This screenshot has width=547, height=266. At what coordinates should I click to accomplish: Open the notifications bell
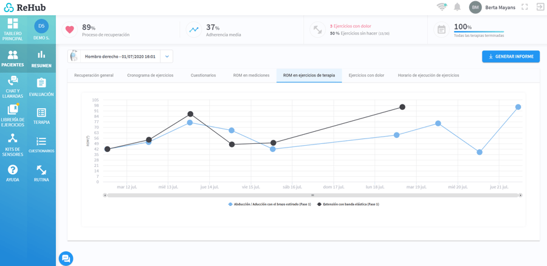457,7
